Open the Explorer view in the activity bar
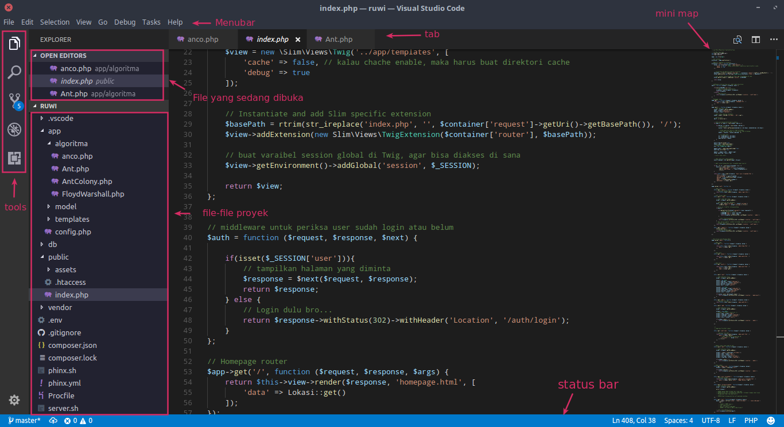This screenshot has width=784, height=427. 14,42
